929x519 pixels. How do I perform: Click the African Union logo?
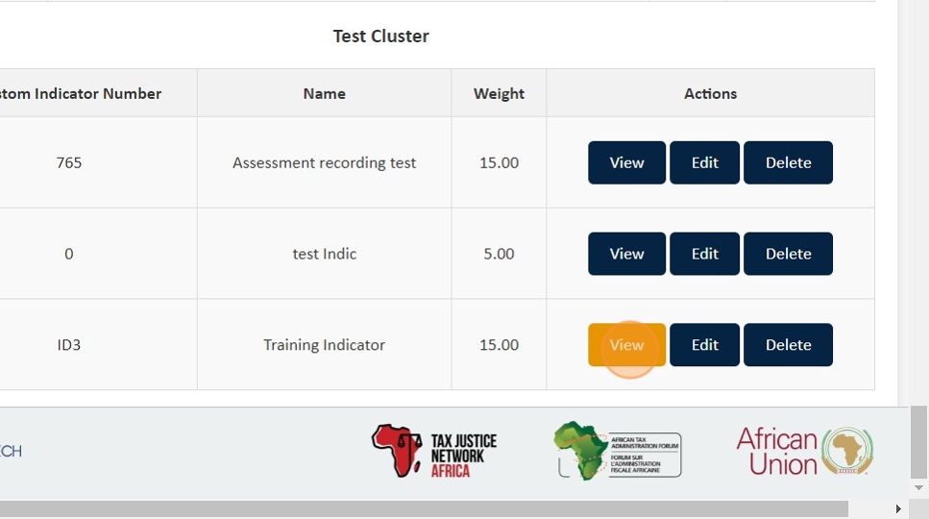point(804,452)
